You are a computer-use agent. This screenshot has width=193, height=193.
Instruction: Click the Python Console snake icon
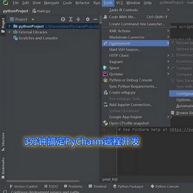[152, 186]
